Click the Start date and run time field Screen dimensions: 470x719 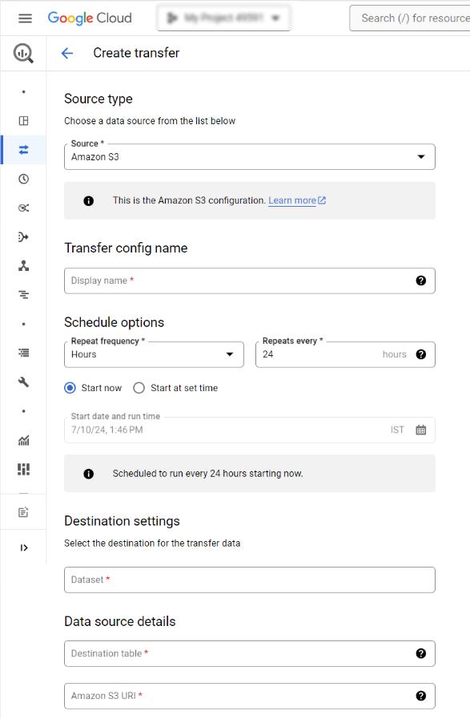coord(250,430)
